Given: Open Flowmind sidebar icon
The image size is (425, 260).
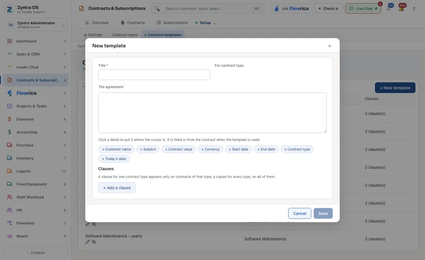Looking at the screenshot, I should [9, 223].
